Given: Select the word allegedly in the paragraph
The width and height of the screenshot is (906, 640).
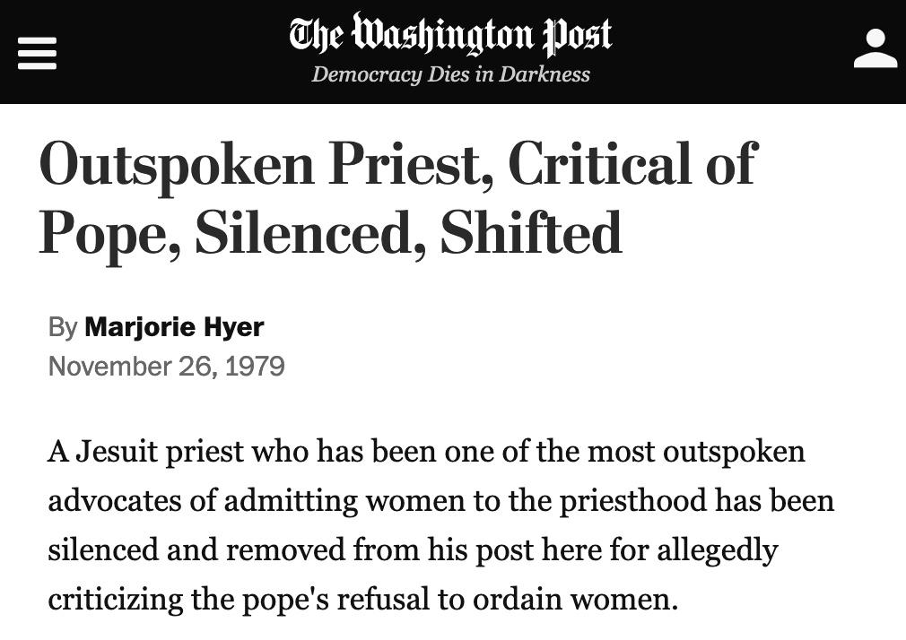Looking at the screenshot, I should [x=717, y=549].
